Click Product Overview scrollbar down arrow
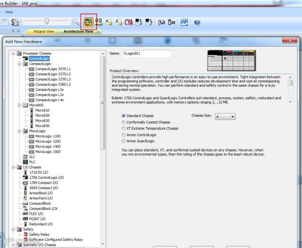302x248 pixels. 291,102
